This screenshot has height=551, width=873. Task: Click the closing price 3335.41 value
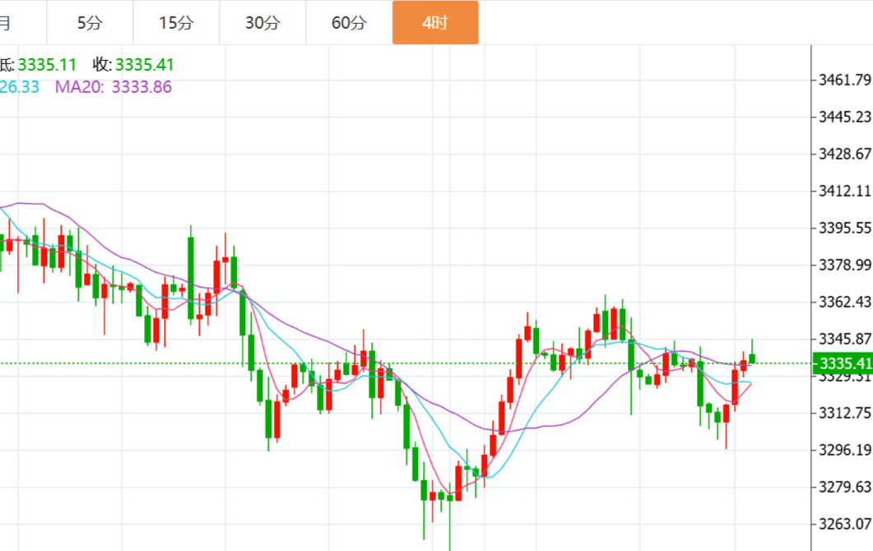pos(145,65)
